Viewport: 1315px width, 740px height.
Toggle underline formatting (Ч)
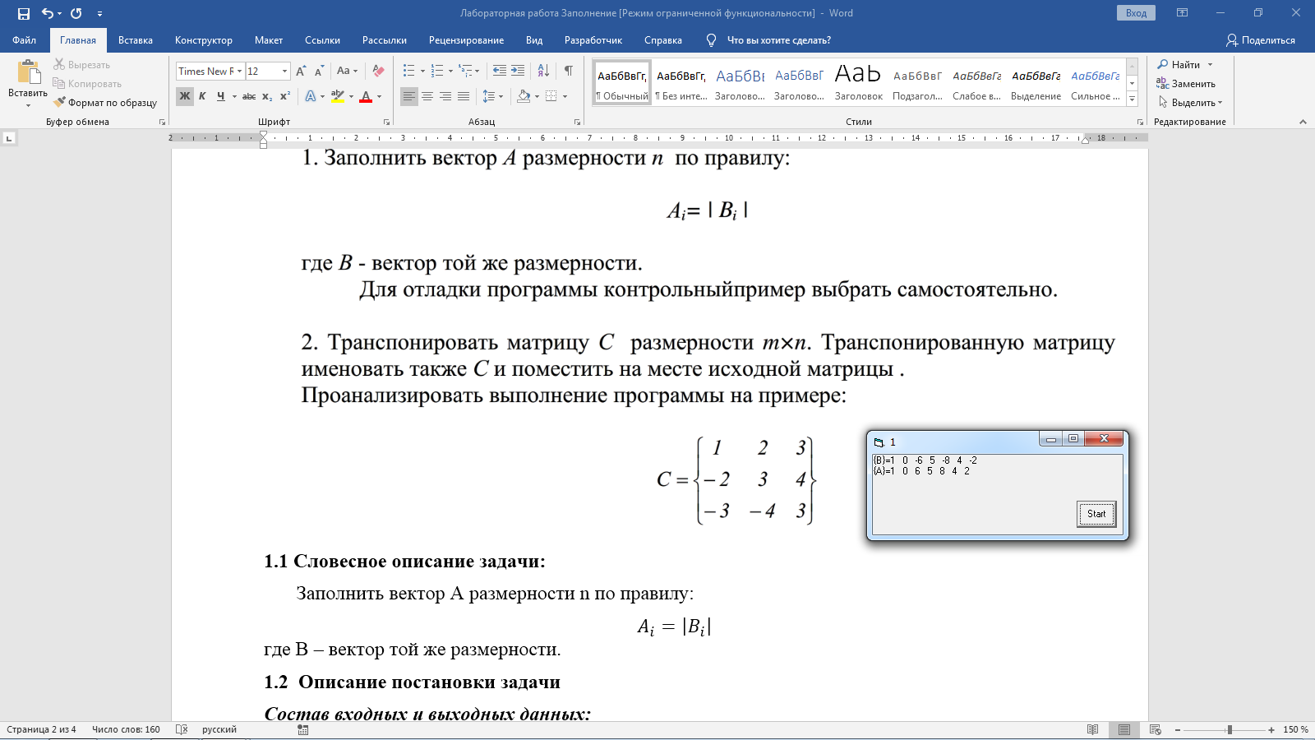(220, 96)
